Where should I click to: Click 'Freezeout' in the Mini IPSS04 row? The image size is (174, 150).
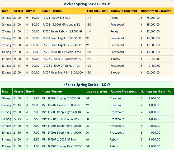click(x=117, y=119)
